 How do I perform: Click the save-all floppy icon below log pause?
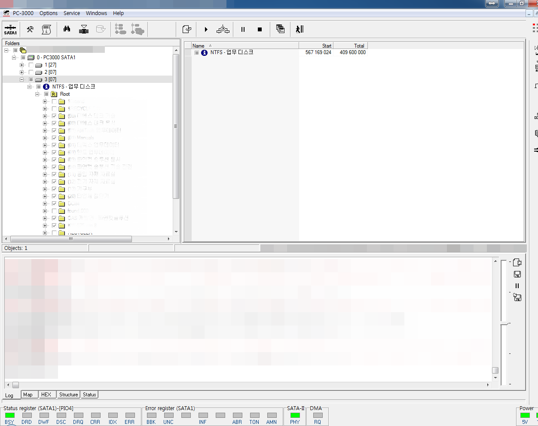pyautogui.click(x=517, y=297)
